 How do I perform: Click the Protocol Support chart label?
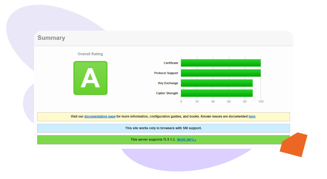click(x=166, y=73)
